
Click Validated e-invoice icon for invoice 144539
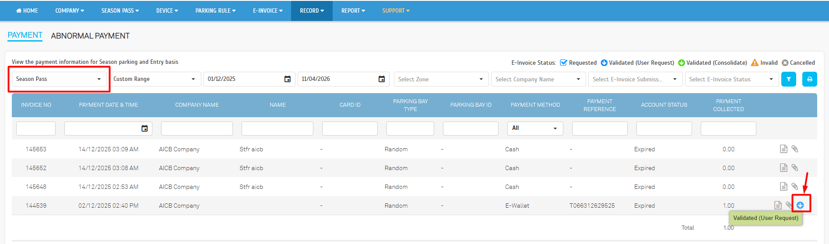800,205
